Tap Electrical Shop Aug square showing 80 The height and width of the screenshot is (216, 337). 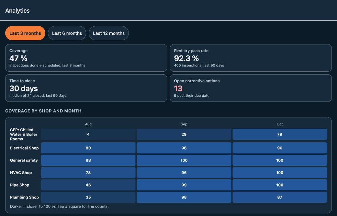88,148
